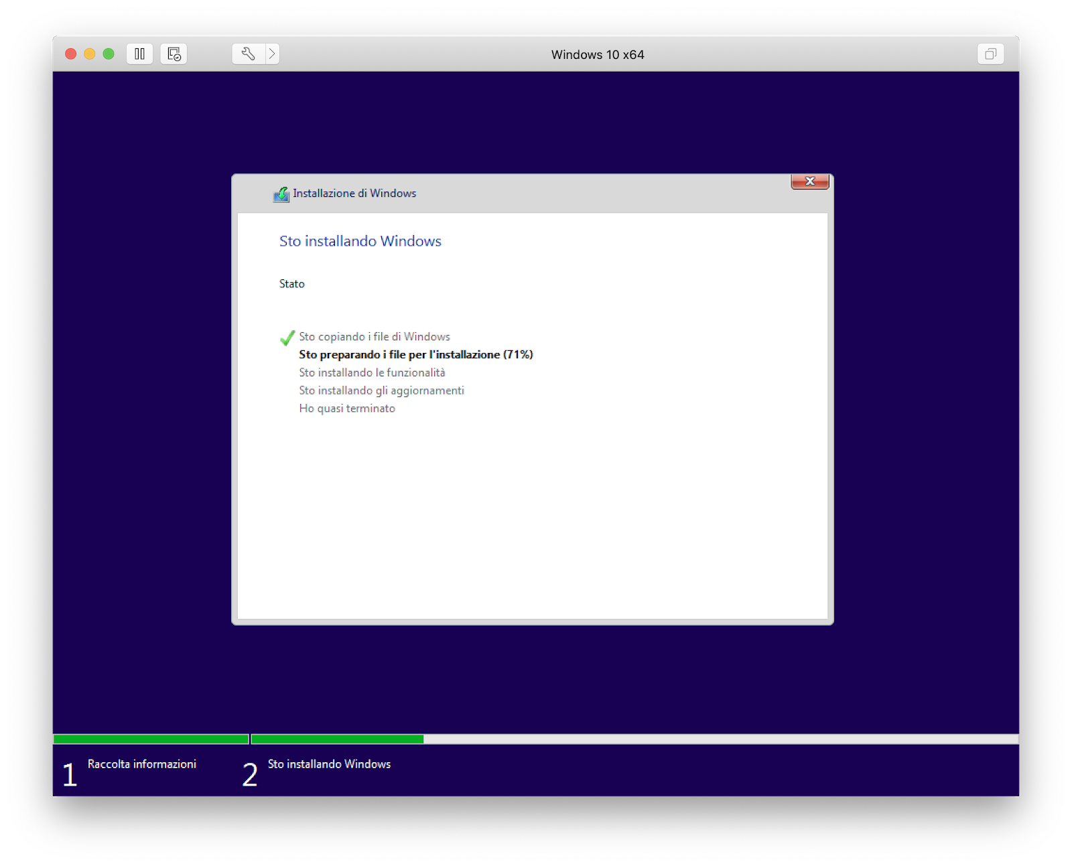1072x866 pixels.
Task: Select 'Sto copiando i file di Windows' step
Action: point(375,337)
